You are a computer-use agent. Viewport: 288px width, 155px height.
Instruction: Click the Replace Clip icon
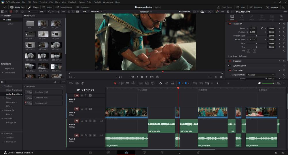point(153,83)
